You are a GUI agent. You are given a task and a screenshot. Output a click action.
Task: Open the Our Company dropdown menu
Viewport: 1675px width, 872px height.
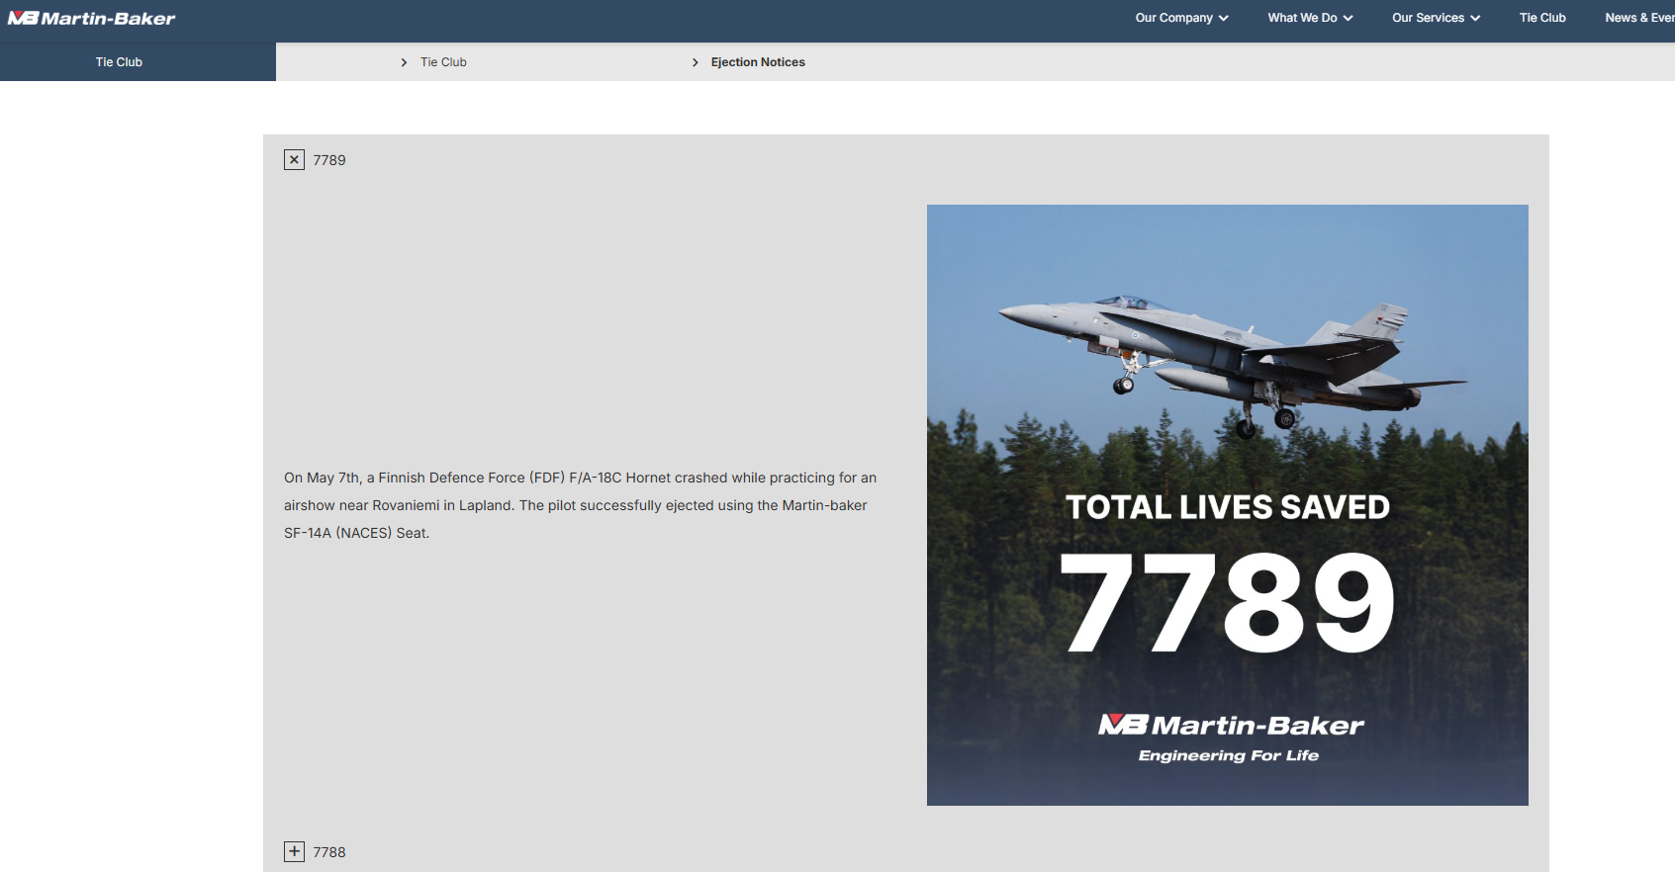(1181, 18)
